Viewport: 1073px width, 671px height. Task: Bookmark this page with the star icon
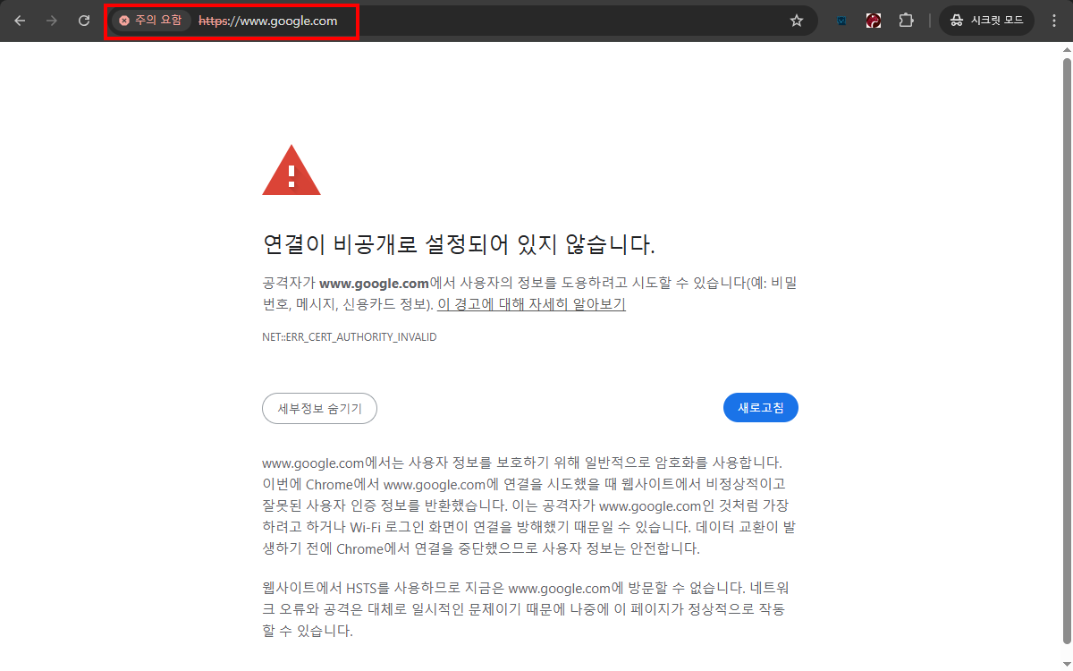[797, 21]
